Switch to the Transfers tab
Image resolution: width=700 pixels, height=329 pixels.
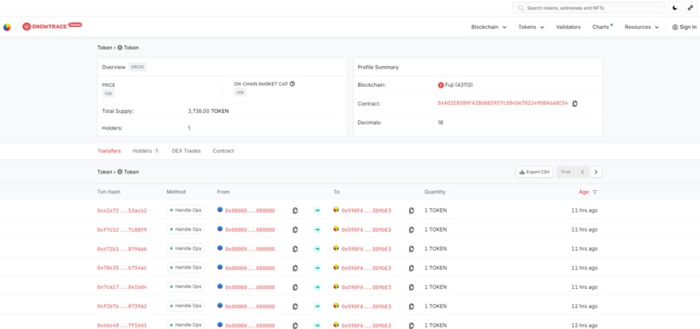[109, 151]
